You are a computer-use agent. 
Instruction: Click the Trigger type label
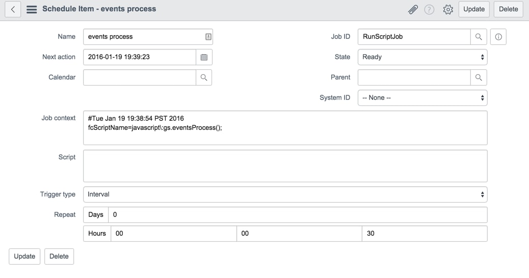coord(58,194)
